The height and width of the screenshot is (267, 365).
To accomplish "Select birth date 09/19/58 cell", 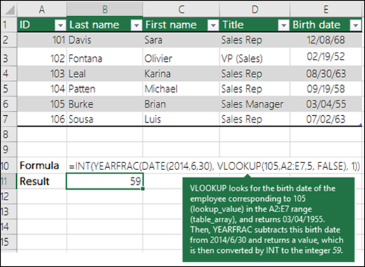I will (326, 89).
